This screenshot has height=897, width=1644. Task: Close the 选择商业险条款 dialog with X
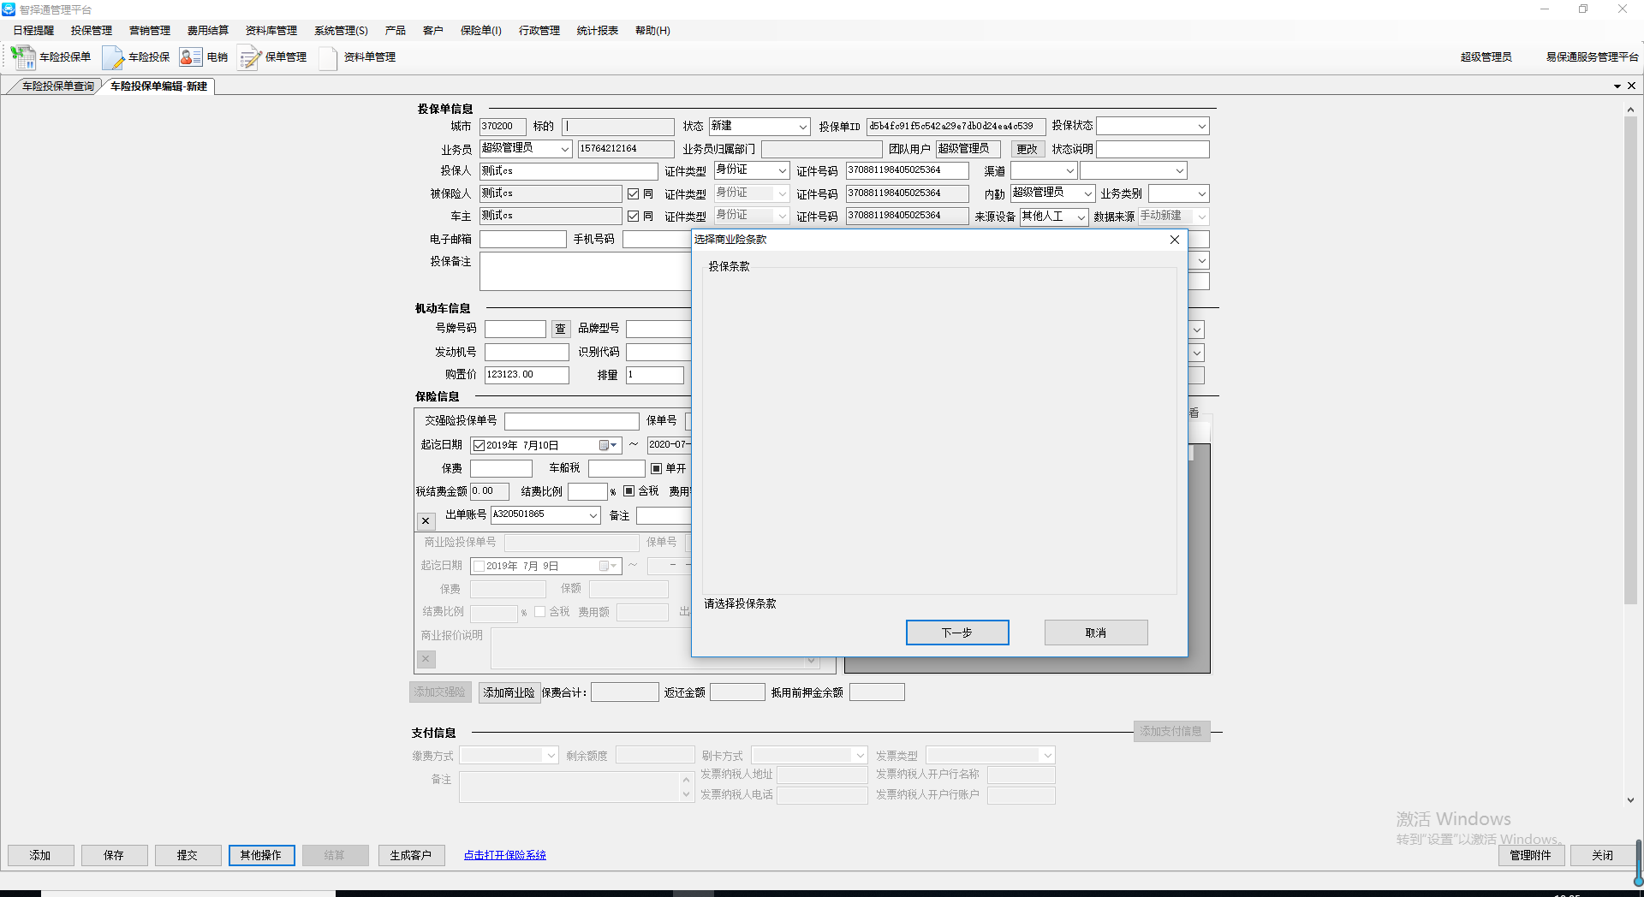[1174, 240]
